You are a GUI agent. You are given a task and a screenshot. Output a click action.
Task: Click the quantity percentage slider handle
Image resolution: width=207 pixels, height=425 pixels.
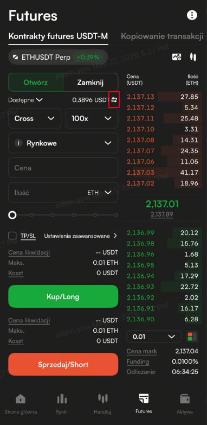(12, 215)
